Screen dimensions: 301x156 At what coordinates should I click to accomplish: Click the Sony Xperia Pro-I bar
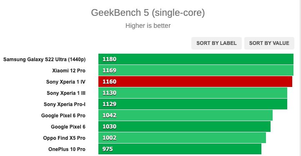tap(193, 104)
